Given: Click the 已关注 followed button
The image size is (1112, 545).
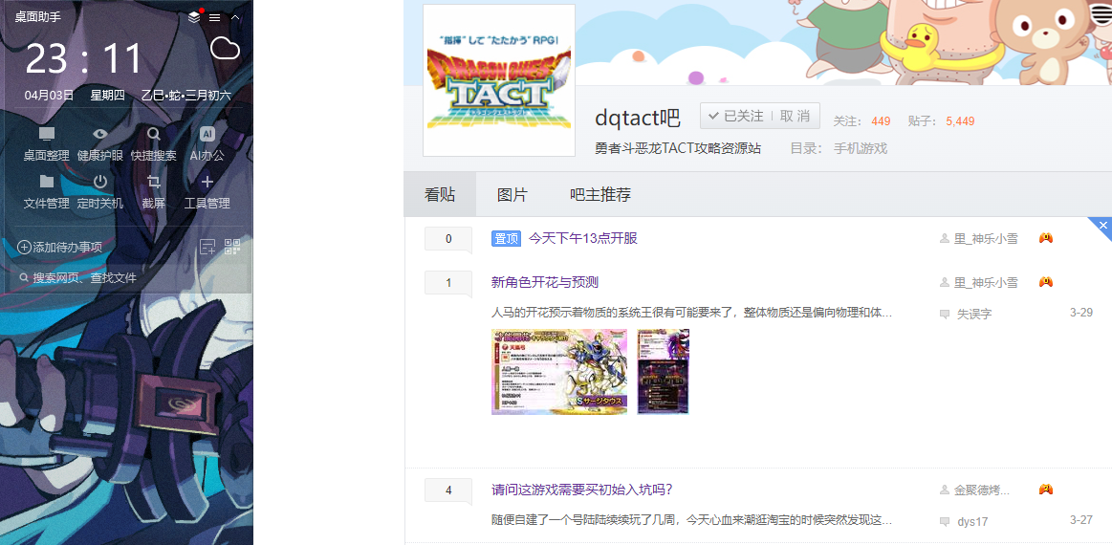Looking at the screenshot, I should 736,116.
